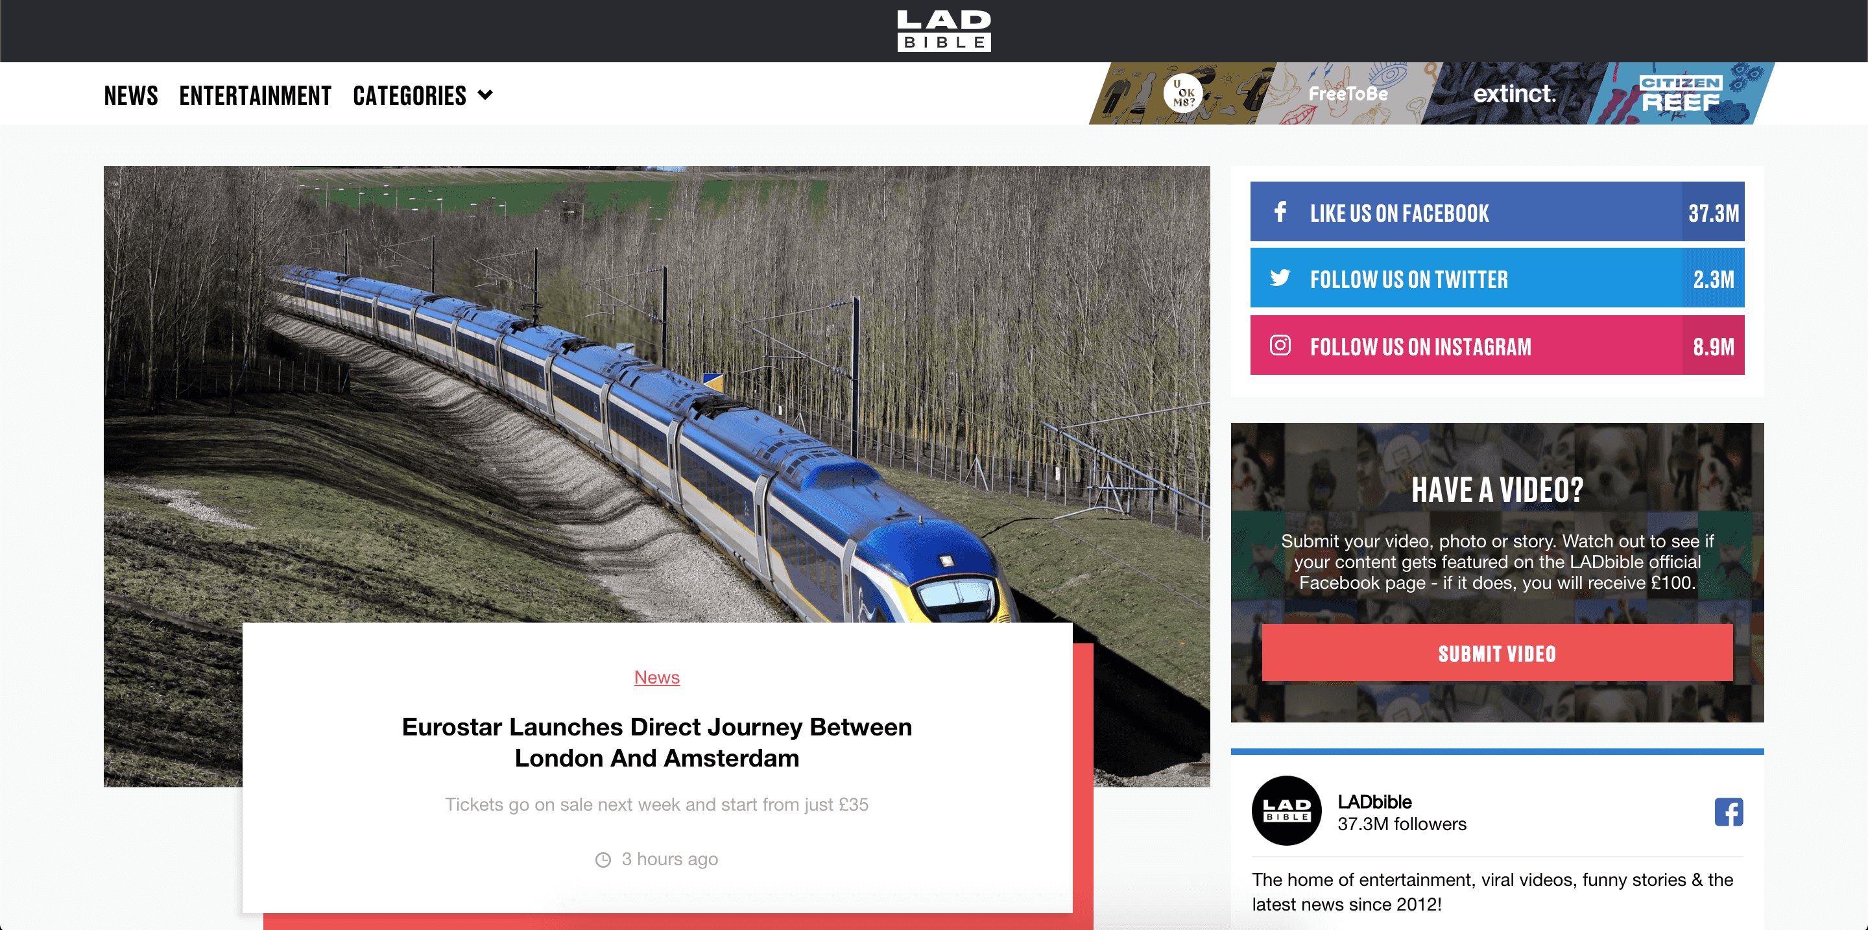Click the Instagram camera icon
The image size is (1868, 930).
pos(1280,345)
